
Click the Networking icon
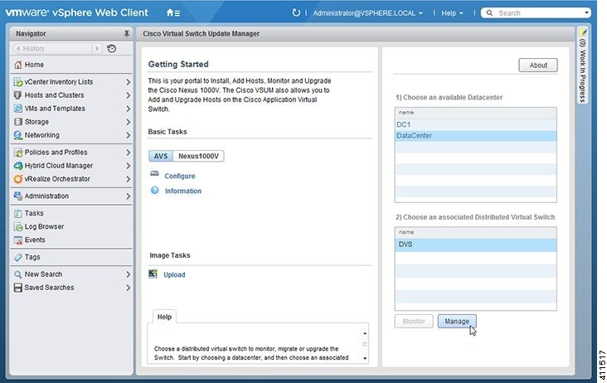click(17, 135)
